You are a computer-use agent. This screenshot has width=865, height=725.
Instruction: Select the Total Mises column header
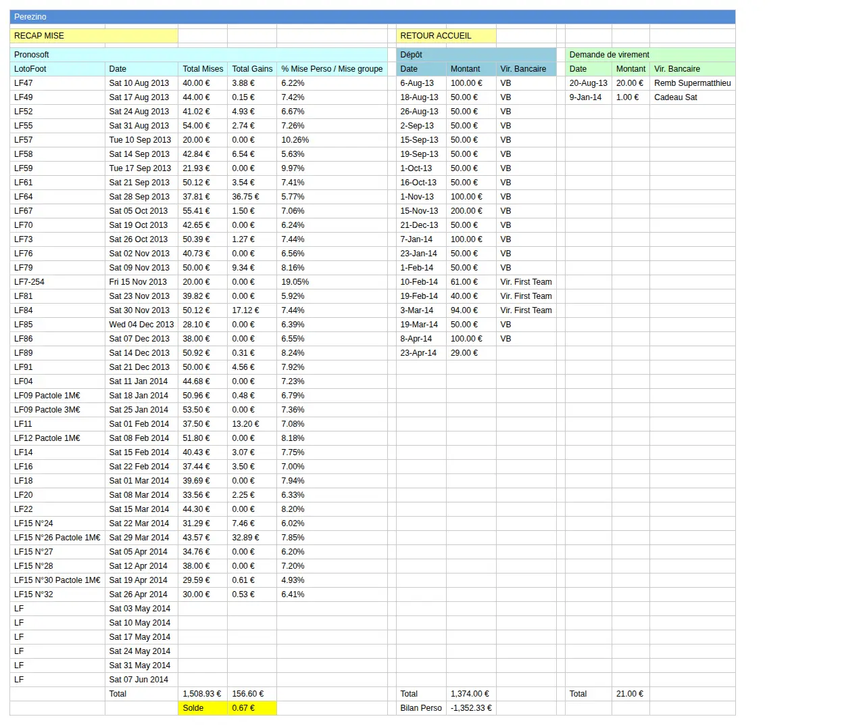point(203,69)
